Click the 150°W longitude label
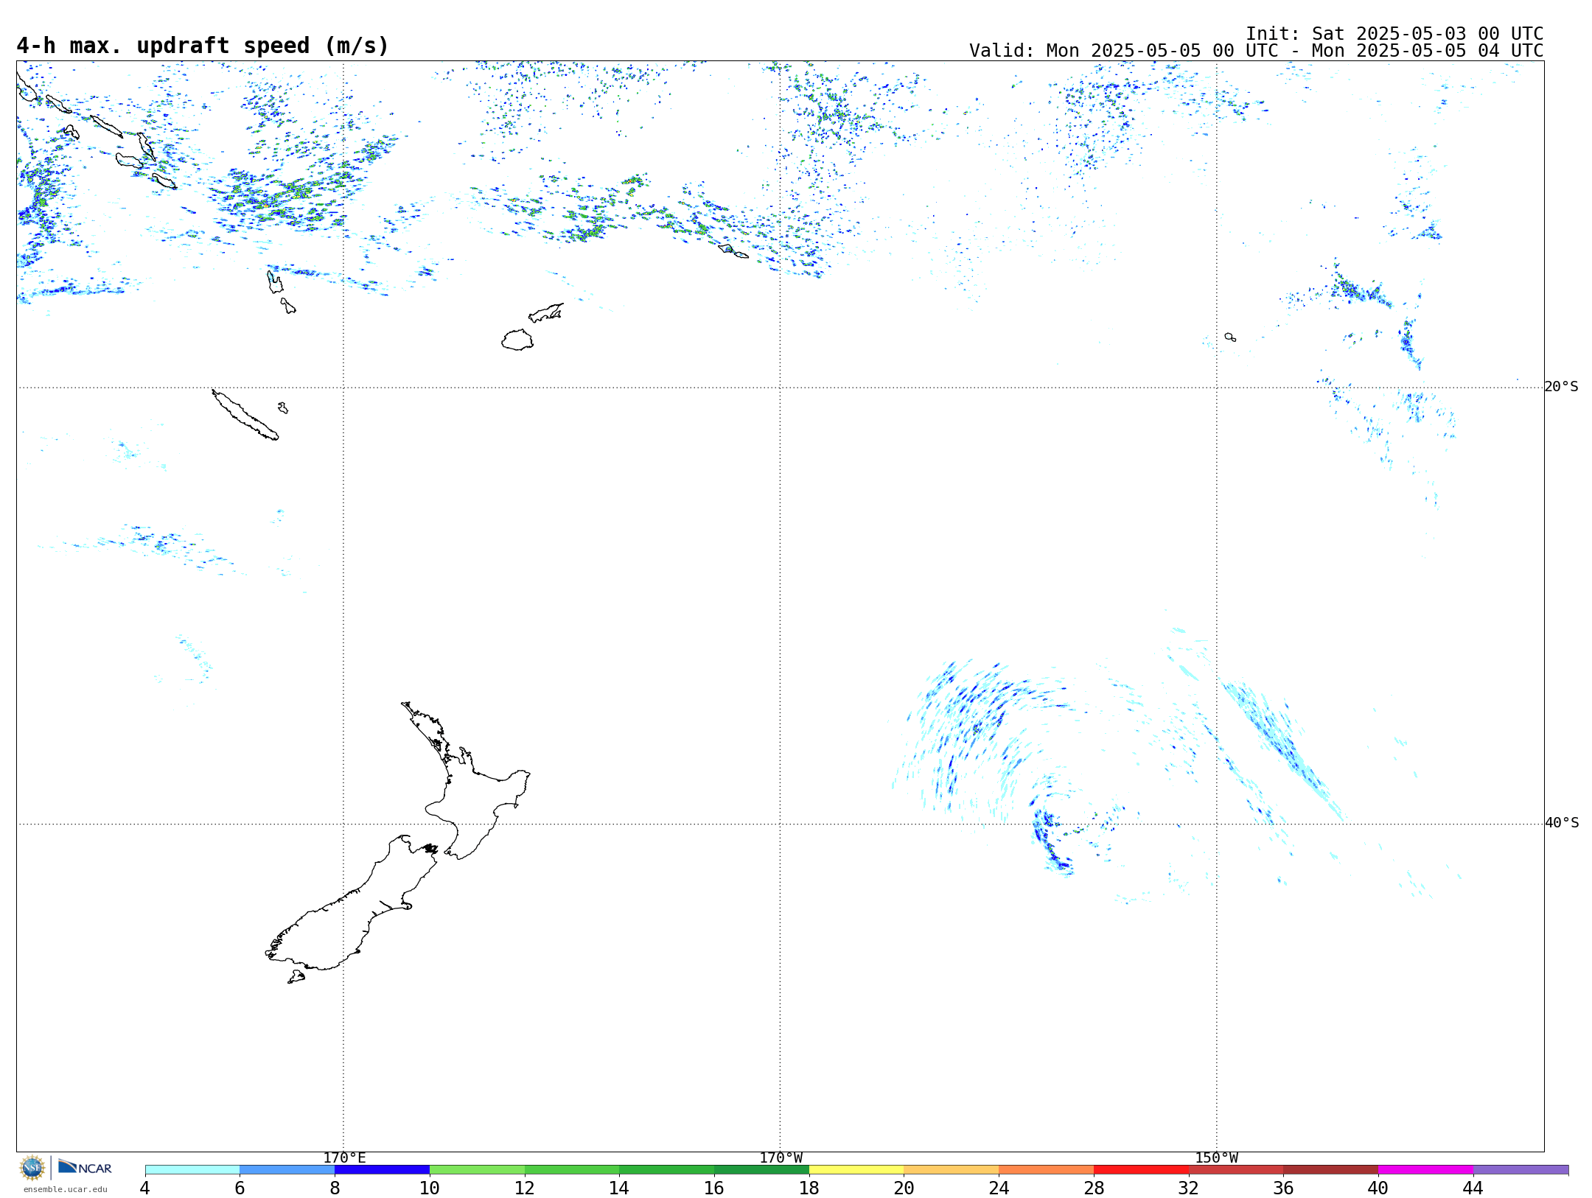Screen dimensions: 1592x1198 (1216, 1158)
